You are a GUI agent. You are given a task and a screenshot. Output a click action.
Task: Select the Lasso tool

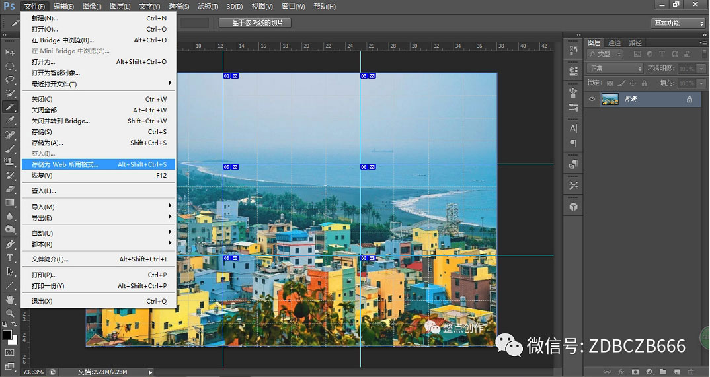tap(10, 80)
